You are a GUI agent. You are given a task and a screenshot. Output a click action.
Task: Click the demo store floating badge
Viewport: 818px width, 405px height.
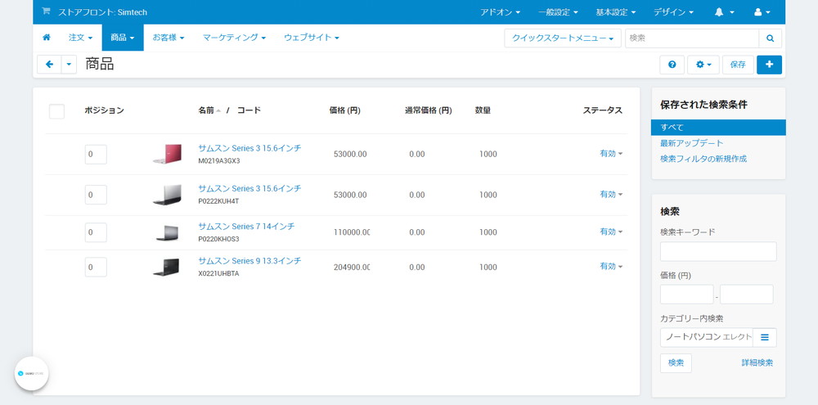click(31, 374)
